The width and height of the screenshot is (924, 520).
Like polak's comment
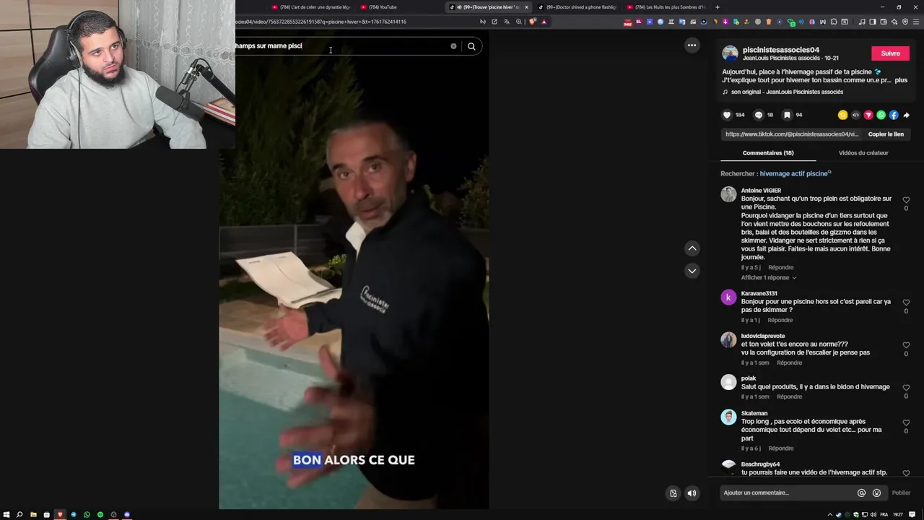pos(906,388)
